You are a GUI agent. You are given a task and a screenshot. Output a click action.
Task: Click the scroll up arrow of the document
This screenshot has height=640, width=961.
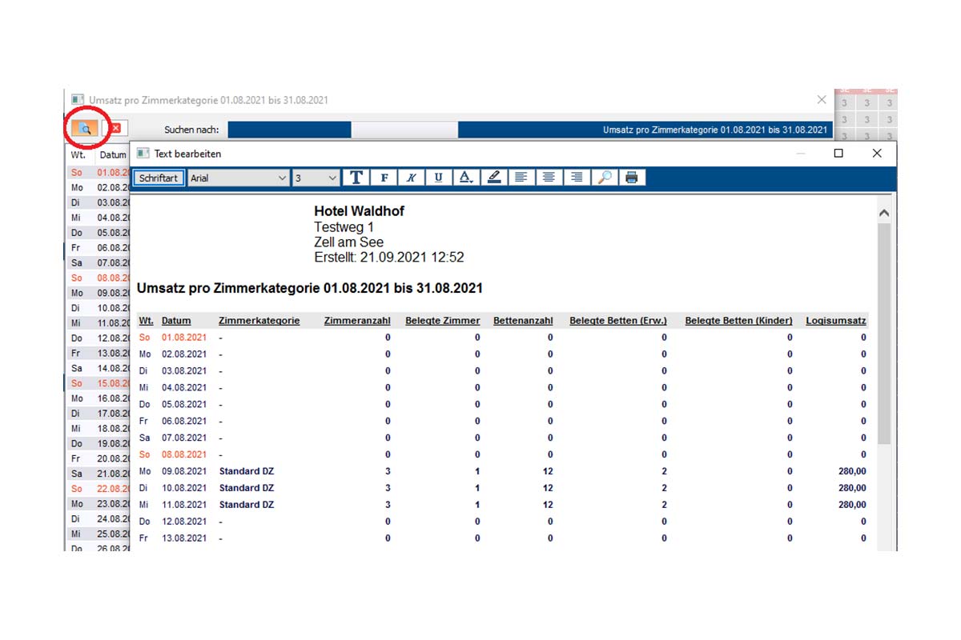click(884, 214)
